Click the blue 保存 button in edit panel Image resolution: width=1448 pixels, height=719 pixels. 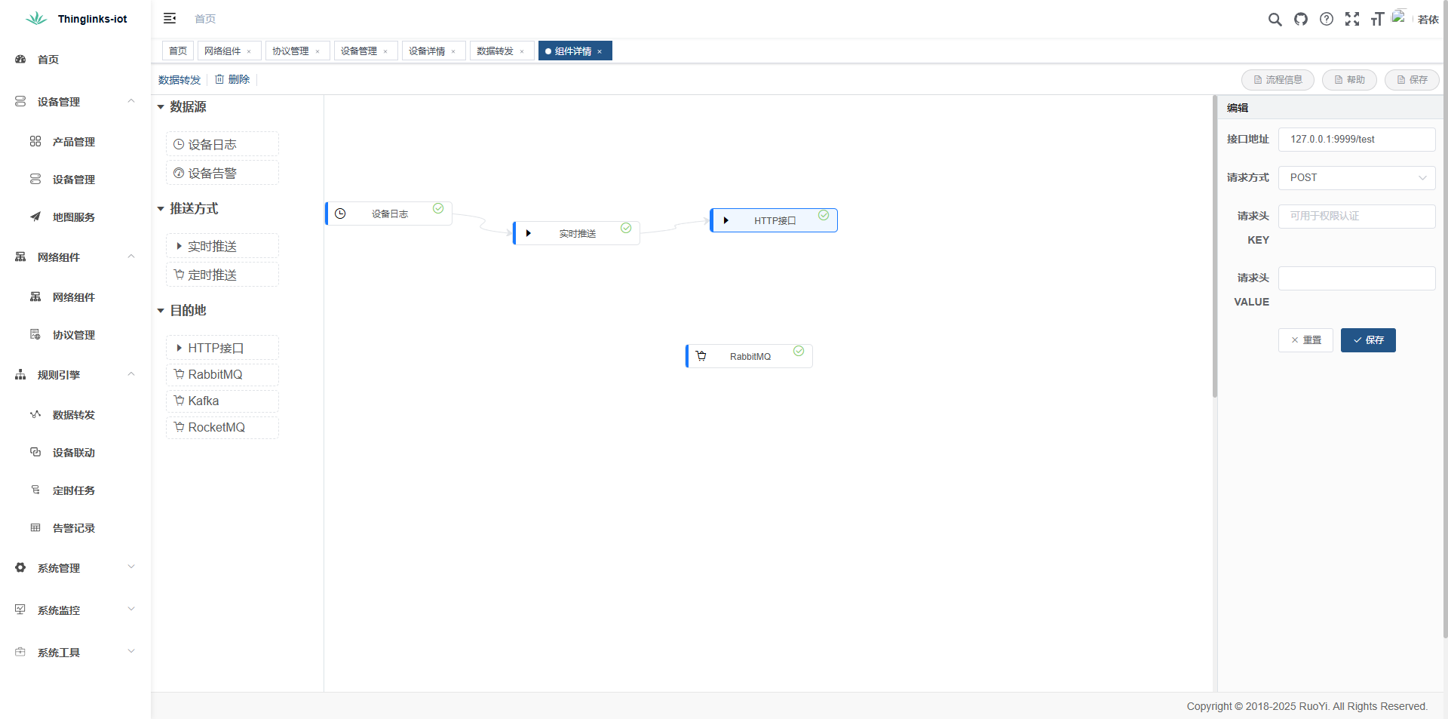[x=1367, y=340]
